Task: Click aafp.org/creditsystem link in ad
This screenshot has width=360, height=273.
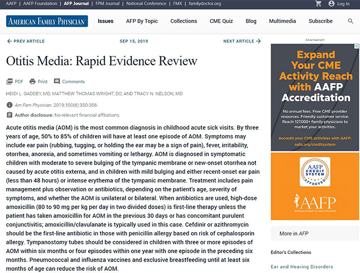Action: pyautogui.click(x=315, y=144)
